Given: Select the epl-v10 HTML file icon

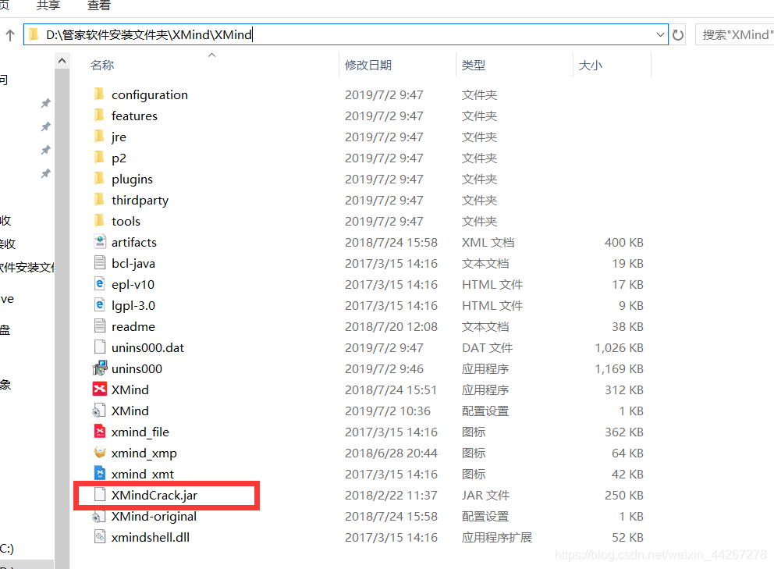Looking at the screenshot, I should (x=100, y=284).
